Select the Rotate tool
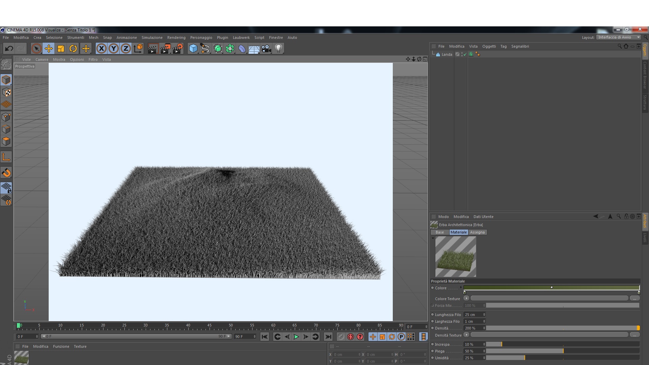 click(73, 49)
